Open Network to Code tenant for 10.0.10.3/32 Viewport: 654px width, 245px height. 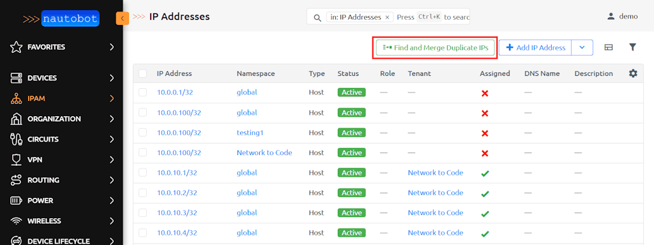pyautogui.click(x=436, y=212)
